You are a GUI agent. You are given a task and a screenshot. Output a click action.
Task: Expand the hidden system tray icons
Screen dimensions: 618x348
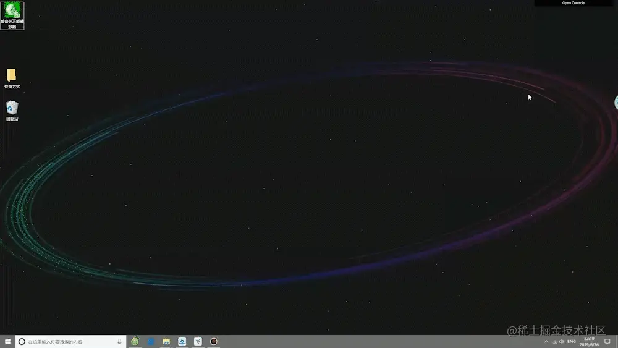[546, 342]
